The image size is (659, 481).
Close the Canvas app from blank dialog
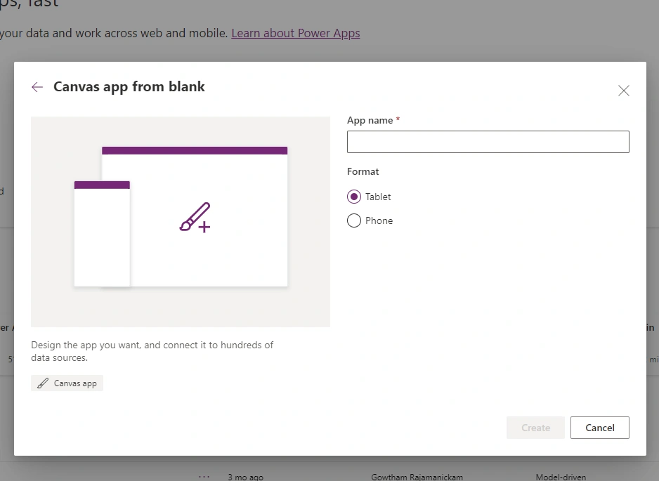coord(624,91)
